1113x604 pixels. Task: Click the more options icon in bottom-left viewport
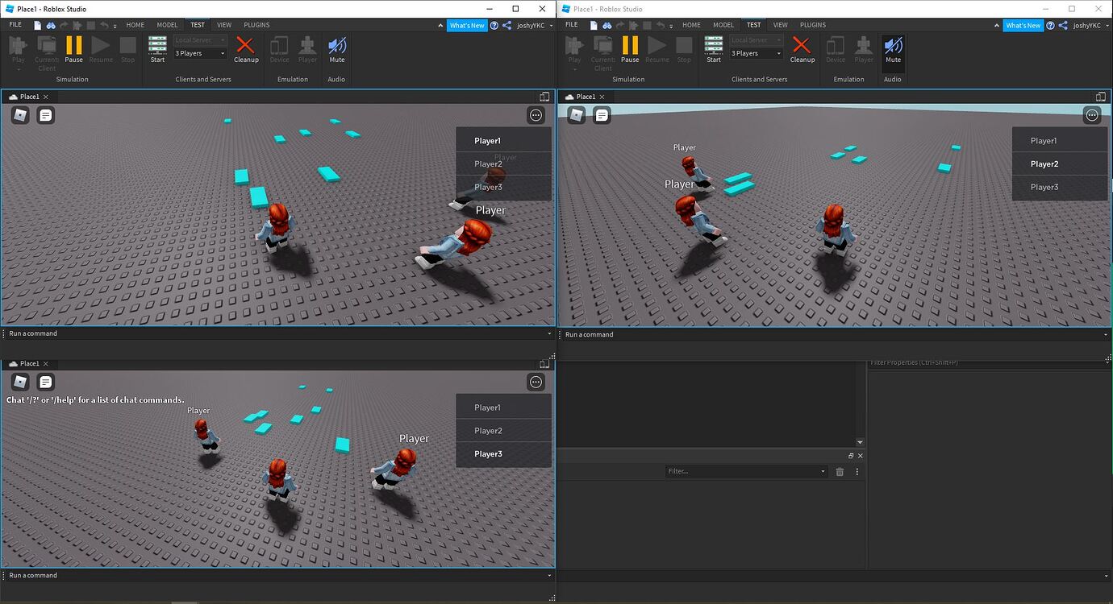(x=536, y=382)
